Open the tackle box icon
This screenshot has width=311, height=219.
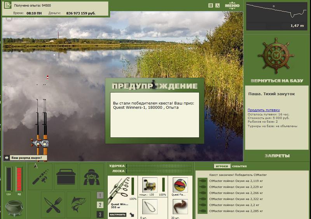pos(66,177)
